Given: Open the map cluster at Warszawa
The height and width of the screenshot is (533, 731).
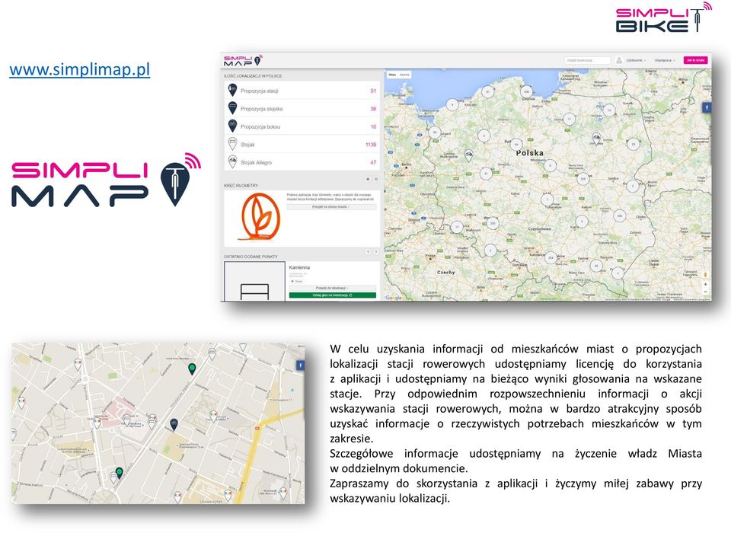Looking at the screenshot, I should coord(583,179).
